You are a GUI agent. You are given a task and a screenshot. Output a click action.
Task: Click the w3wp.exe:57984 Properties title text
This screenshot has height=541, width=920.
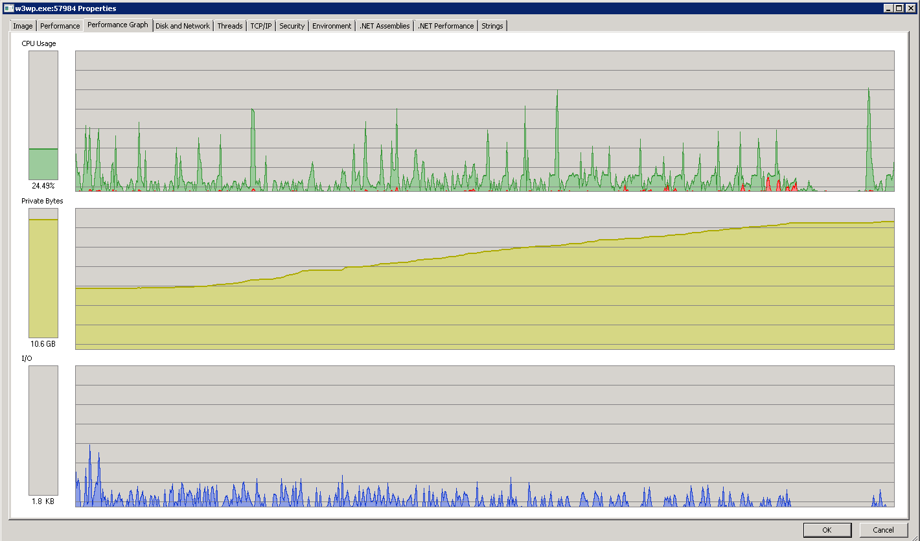coord(65,8)
